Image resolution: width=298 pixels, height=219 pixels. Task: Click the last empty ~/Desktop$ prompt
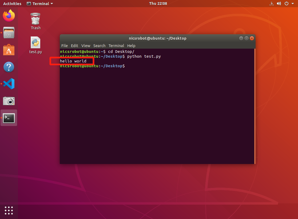click(92, 66)
